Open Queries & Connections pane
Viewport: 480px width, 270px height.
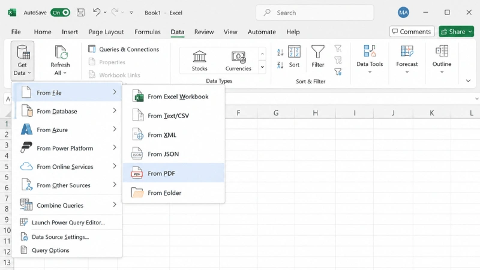click(124, 49)
